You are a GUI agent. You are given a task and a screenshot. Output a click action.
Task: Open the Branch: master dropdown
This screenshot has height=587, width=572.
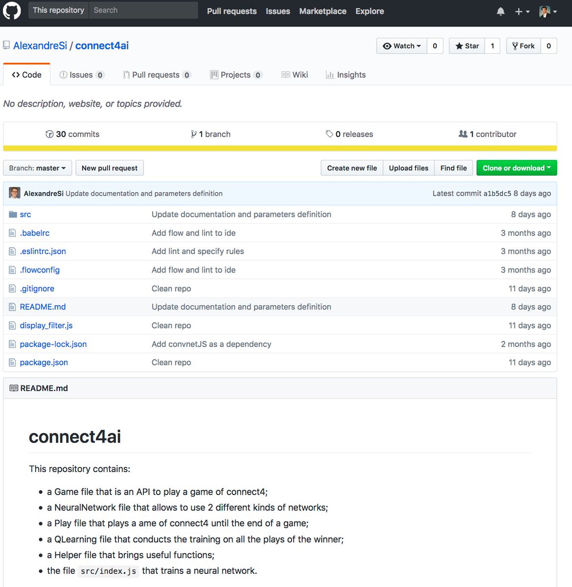coord(38,168)
